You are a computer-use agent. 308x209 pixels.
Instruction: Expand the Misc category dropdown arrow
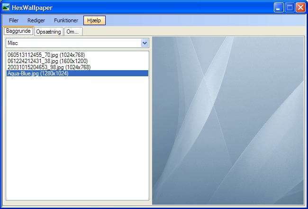coord(145,43)
